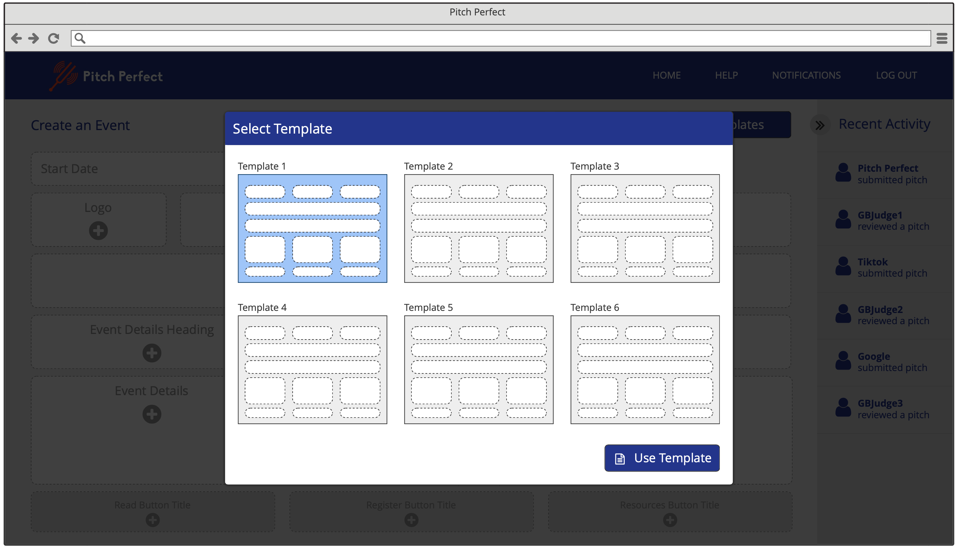Click the browser forward arrow icon
Image resolution: width=960 pixels, height=549 pixels.
(x=34, y=38)
